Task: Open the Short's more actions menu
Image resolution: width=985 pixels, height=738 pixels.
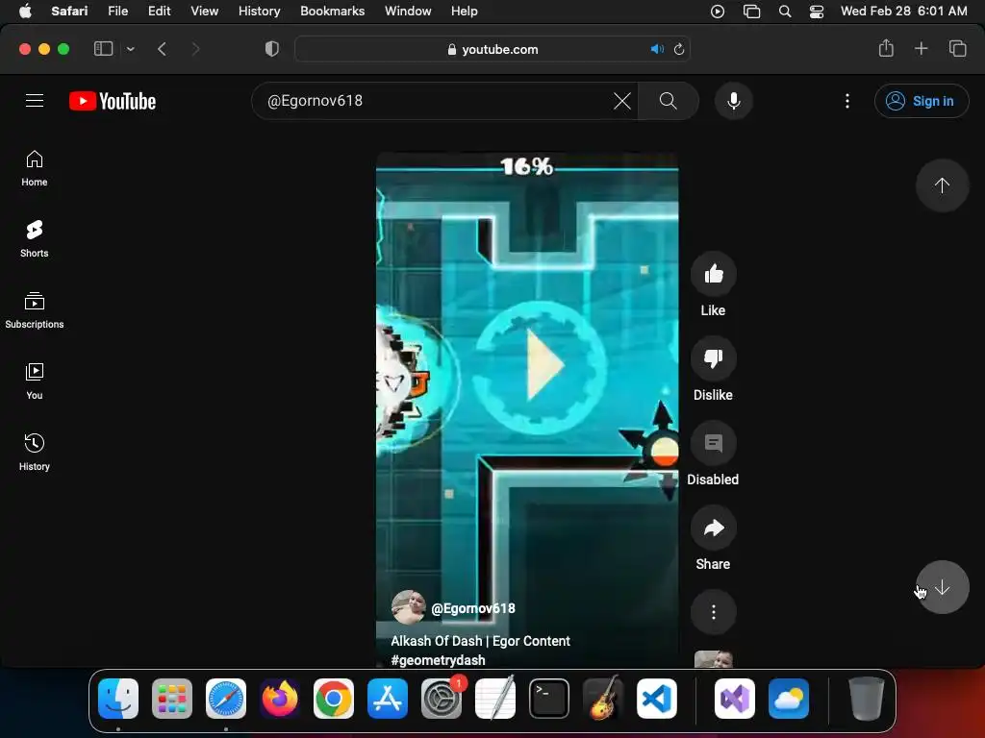Action: [x=713, y=612]
